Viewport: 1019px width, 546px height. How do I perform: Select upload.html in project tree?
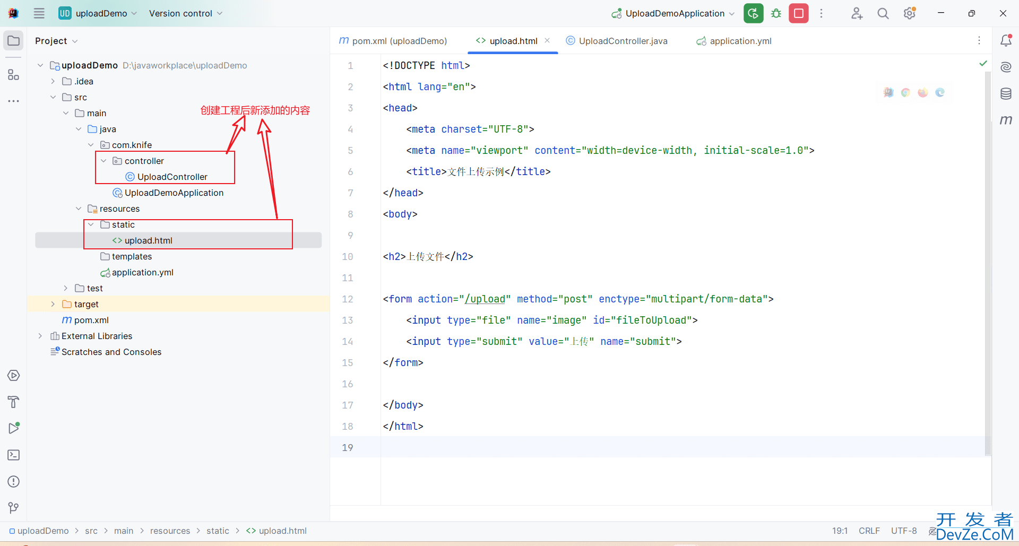point(142,240)
